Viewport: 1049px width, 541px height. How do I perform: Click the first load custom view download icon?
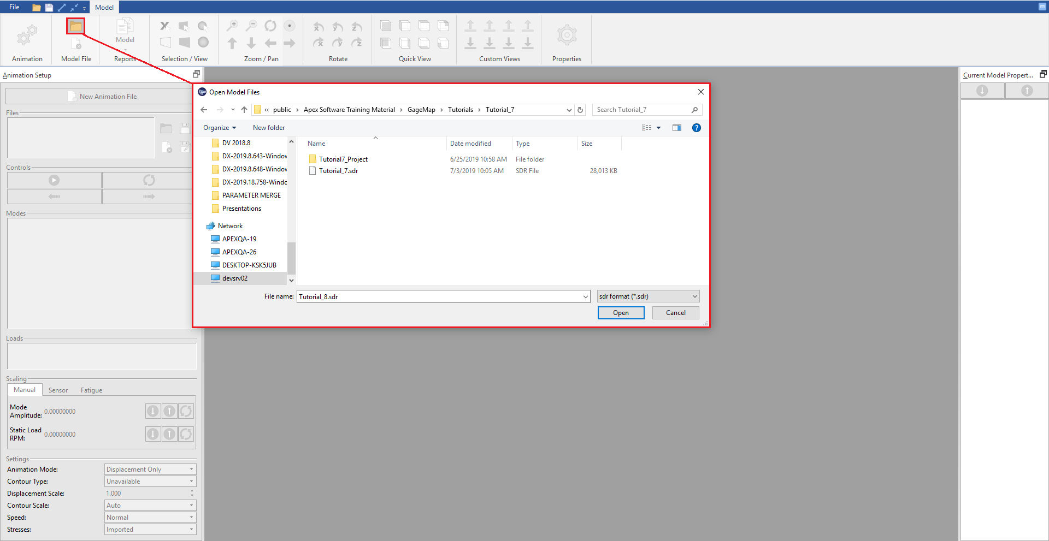click(470, 43)
